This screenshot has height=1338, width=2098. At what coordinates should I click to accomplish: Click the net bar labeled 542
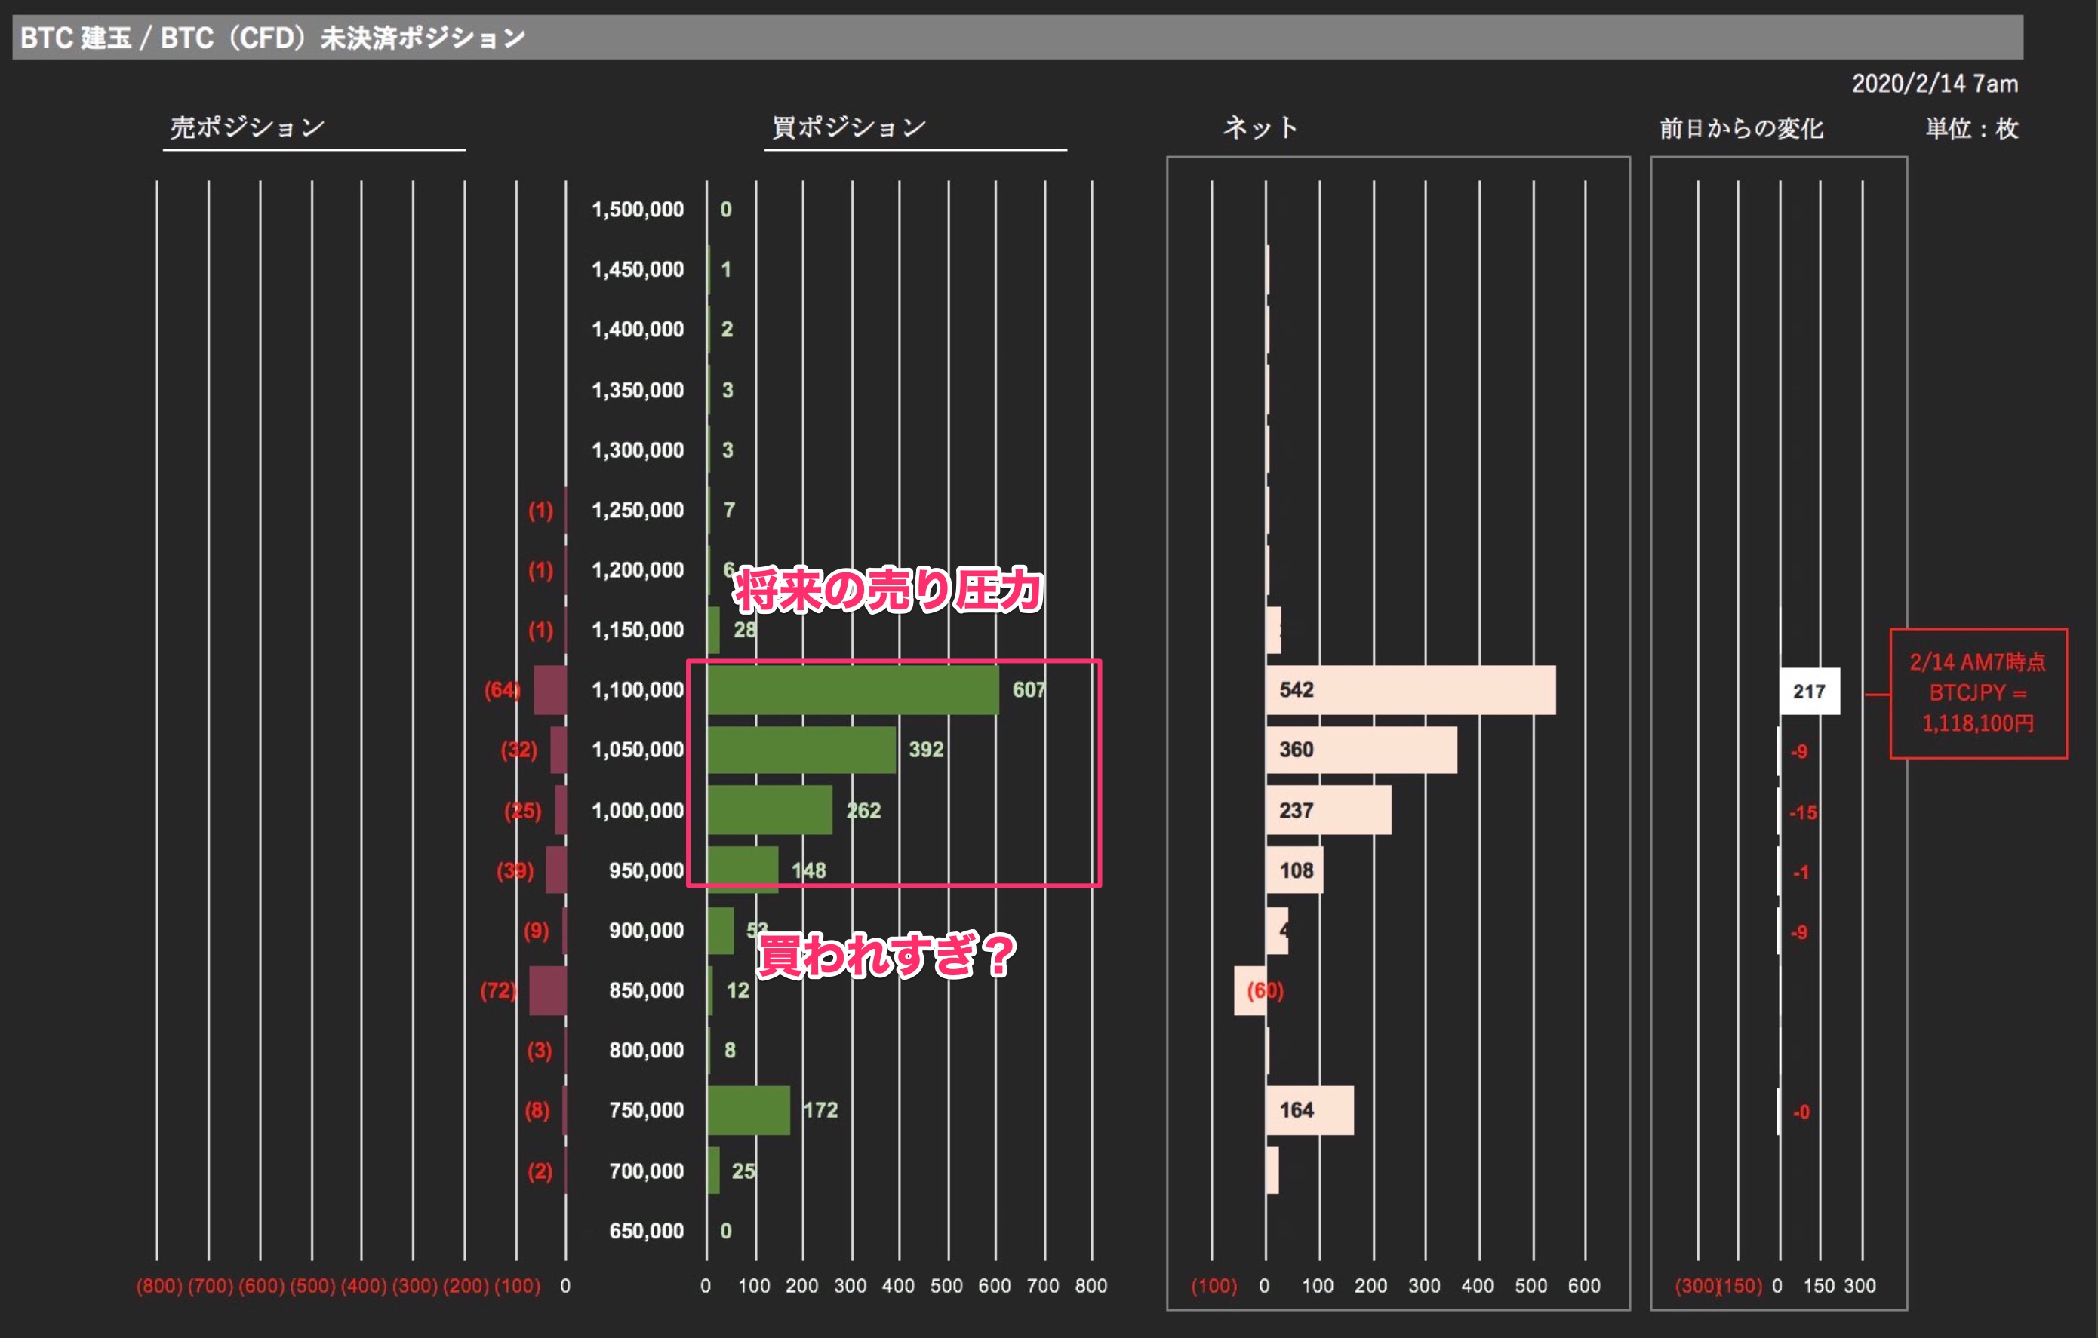tap(1410, 689)
